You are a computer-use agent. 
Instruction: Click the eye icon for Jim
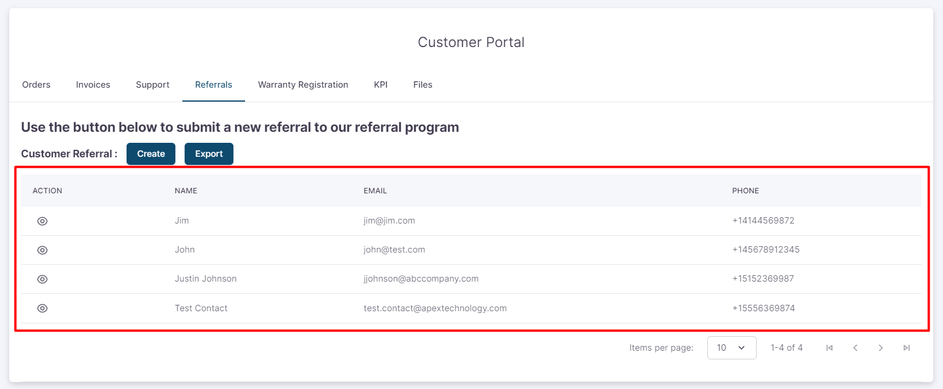tap(42, 221)
